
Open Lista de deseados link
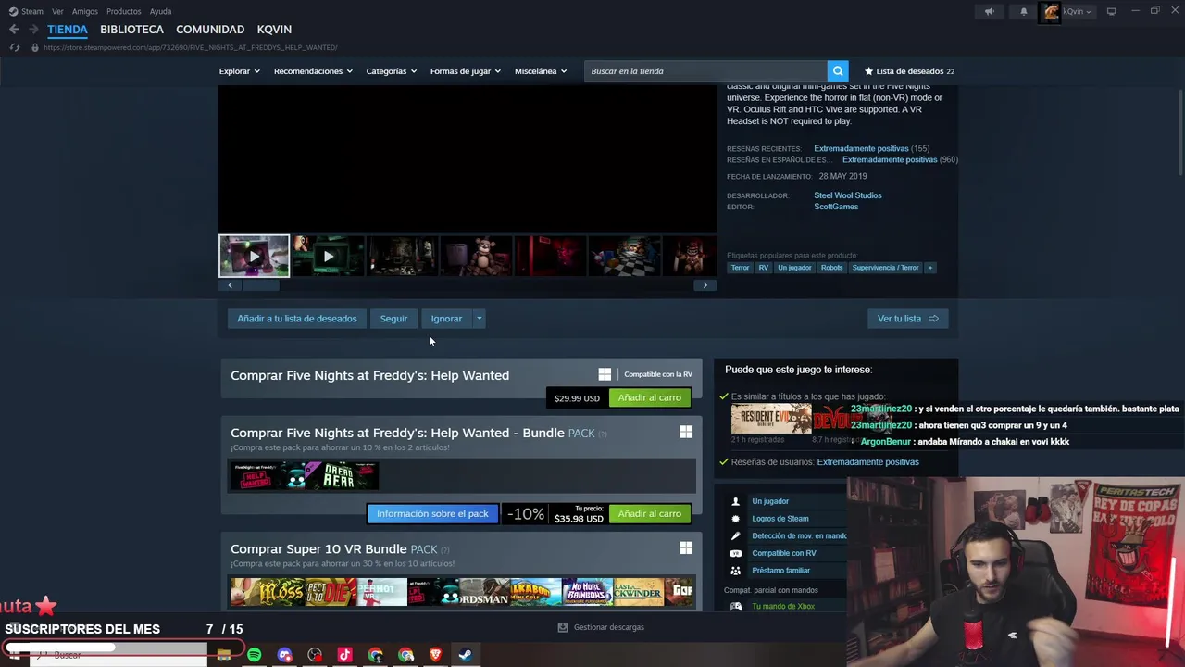(x=909, y=71)
